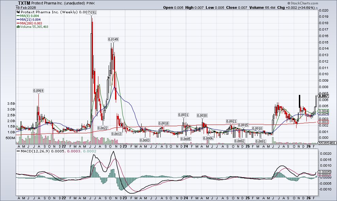Click the Low 0.005 value in header

pyautogui.click(x=215, y=7)
